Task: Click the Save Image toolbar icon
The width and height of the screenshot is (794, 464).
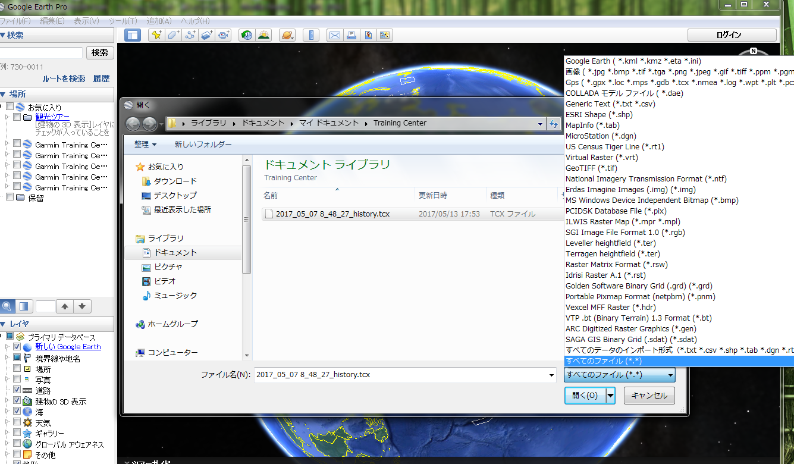Action: click(368, 35)
